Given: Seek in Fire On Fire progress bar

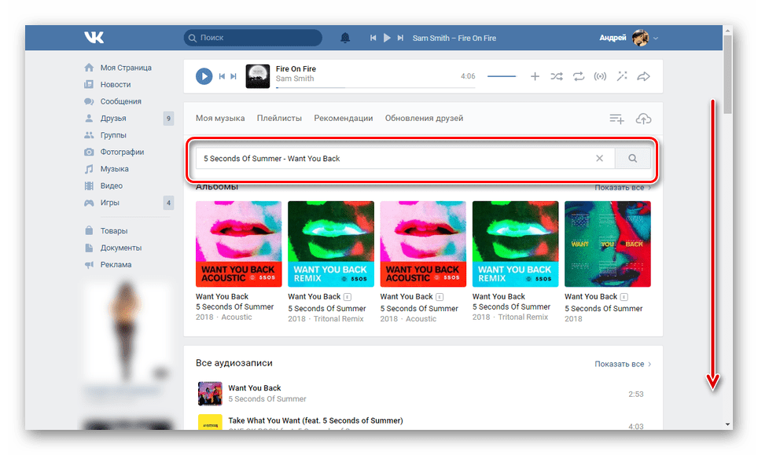Looking at the screenshot, I should (376, 88).
